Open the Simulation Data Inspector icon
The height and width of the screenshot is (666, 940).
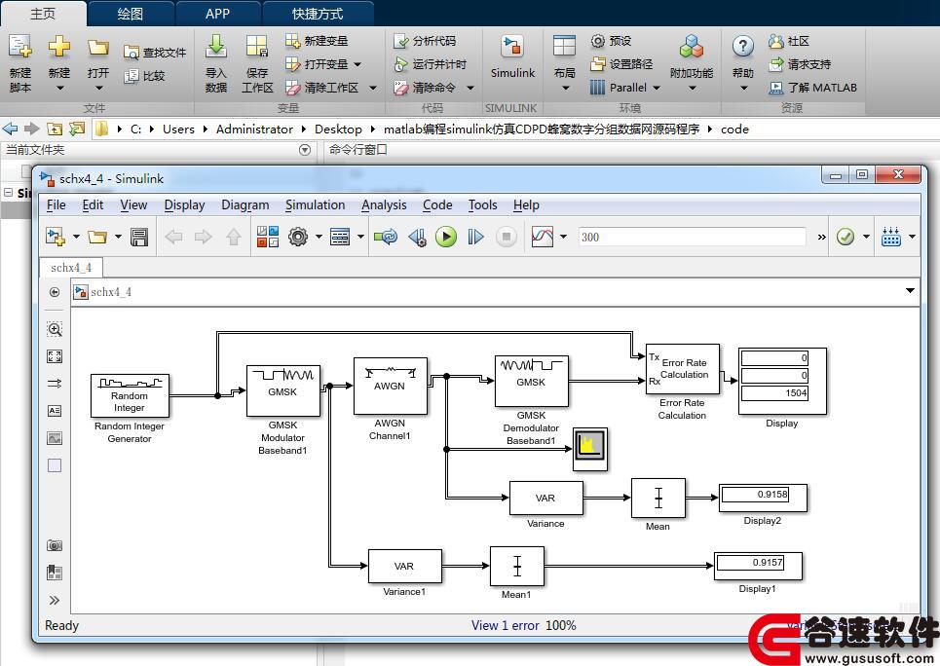pos(543,237)
